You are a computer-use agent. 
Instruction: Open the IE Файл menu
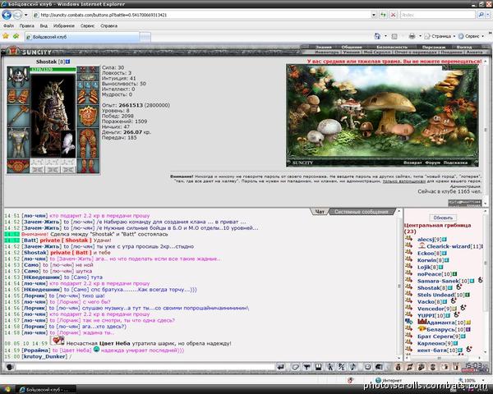8,25
